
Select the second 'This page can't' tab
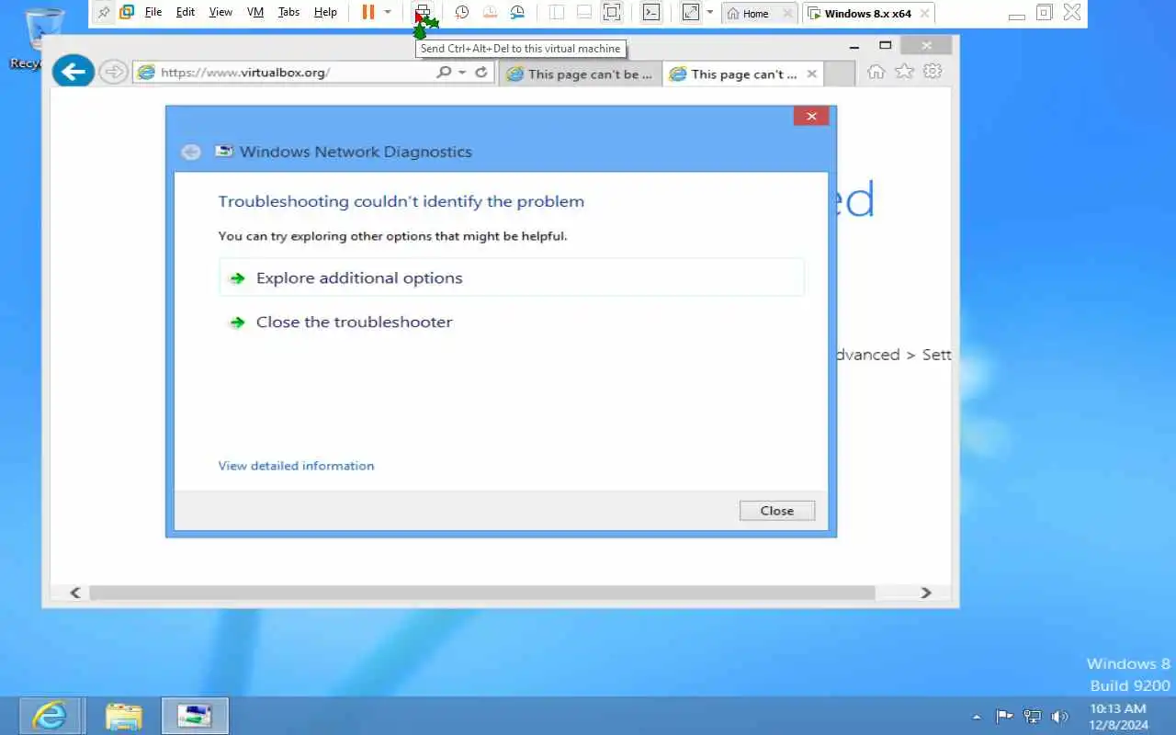(744, 74)
